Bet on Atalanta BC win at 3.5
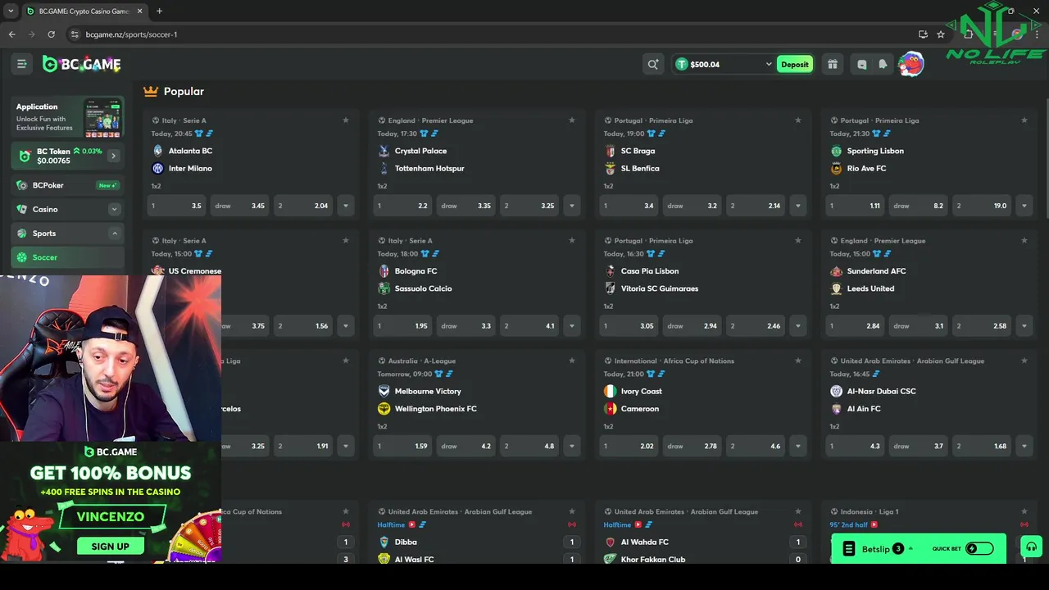 176,206
